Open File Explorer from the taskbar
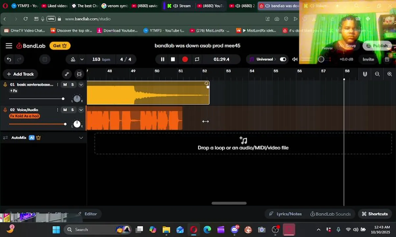Screen dimensions: 396x237 (x=166, y=230)
